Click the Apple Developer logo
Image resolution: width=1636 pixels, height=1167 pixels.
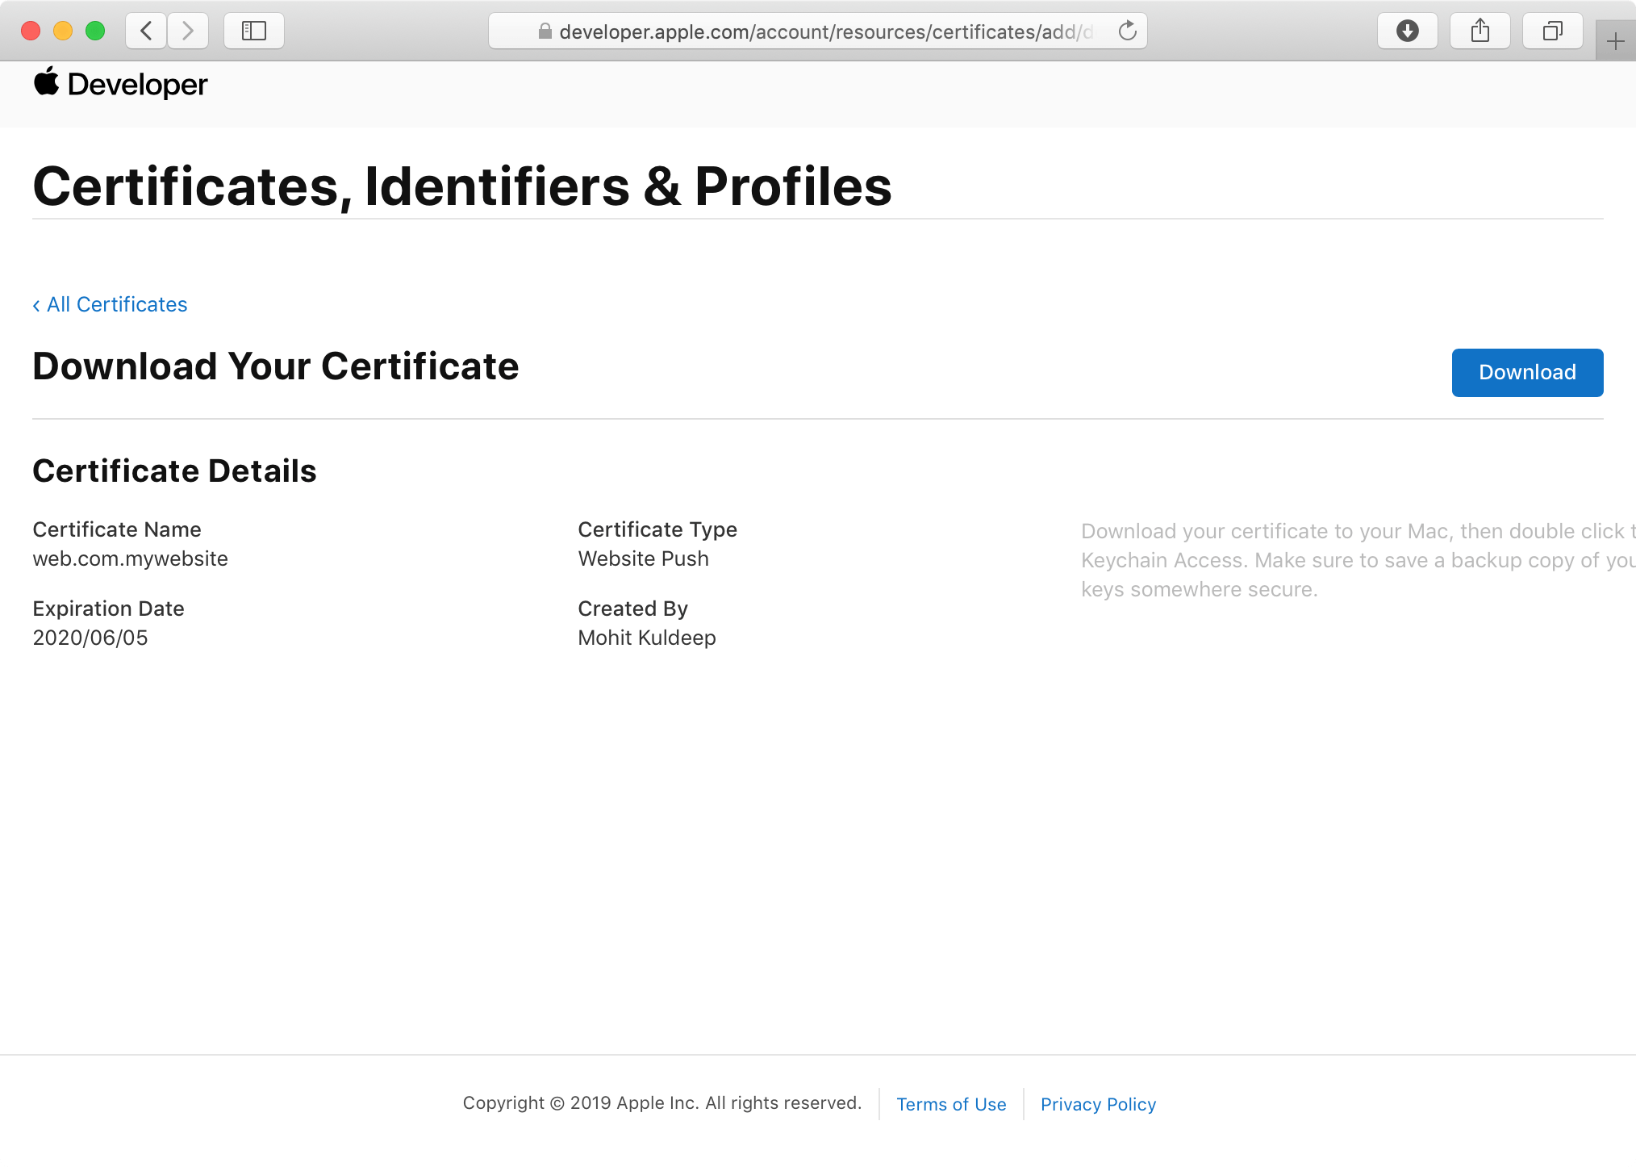tap(121, 84)
